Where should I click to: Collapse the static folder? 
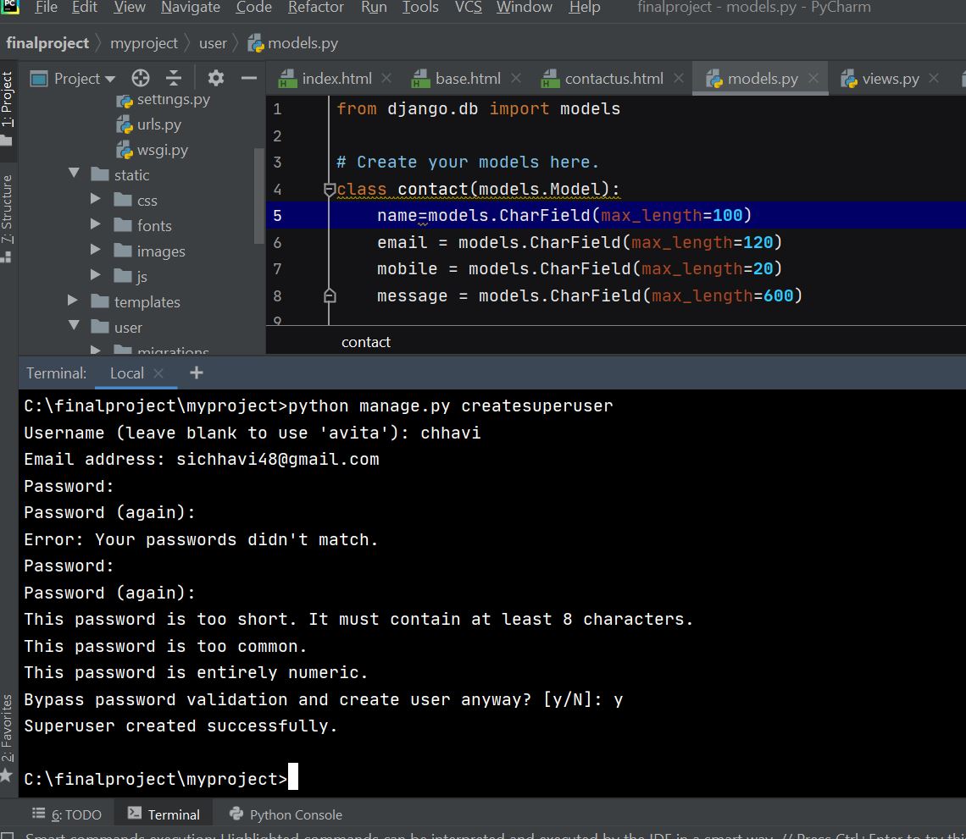pos(74,173)
